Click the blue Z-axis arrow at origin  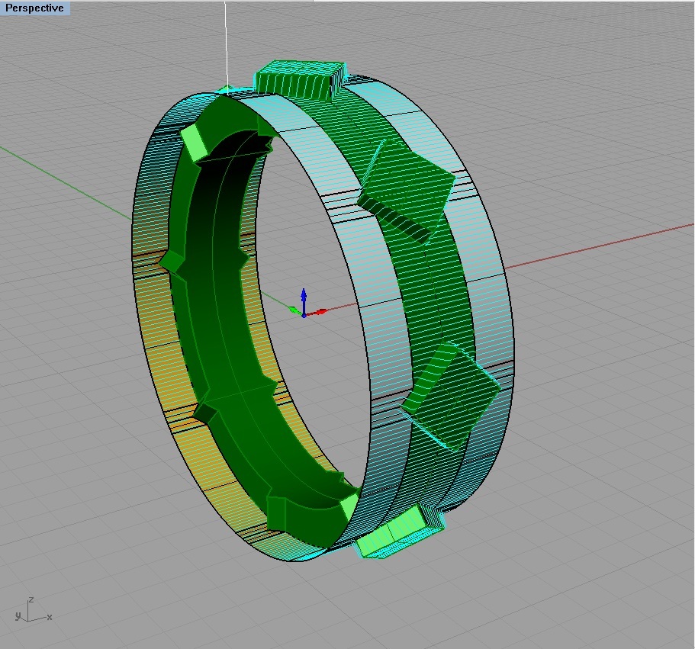point(304,295)
